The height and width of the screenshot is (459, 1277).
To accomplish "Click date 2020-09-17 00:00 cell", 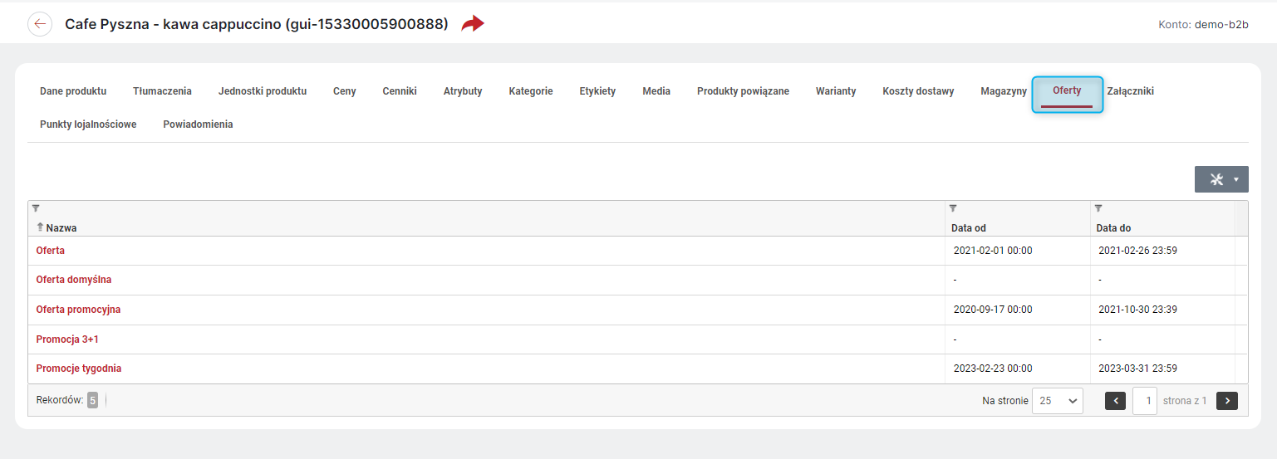I will pos(993,310).
